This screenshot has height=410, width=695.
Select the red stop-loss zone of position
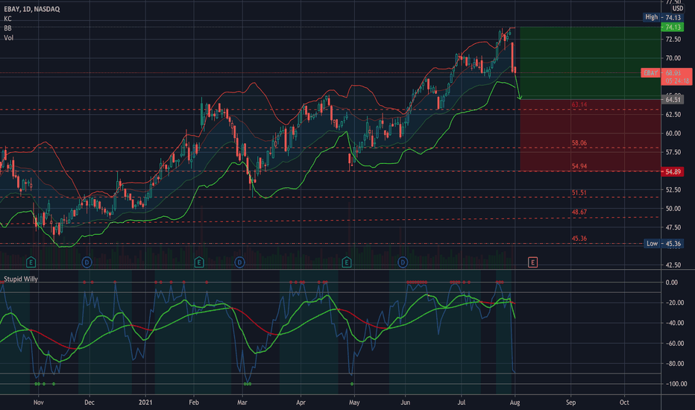pyautogui.click(x=590, y=135)
